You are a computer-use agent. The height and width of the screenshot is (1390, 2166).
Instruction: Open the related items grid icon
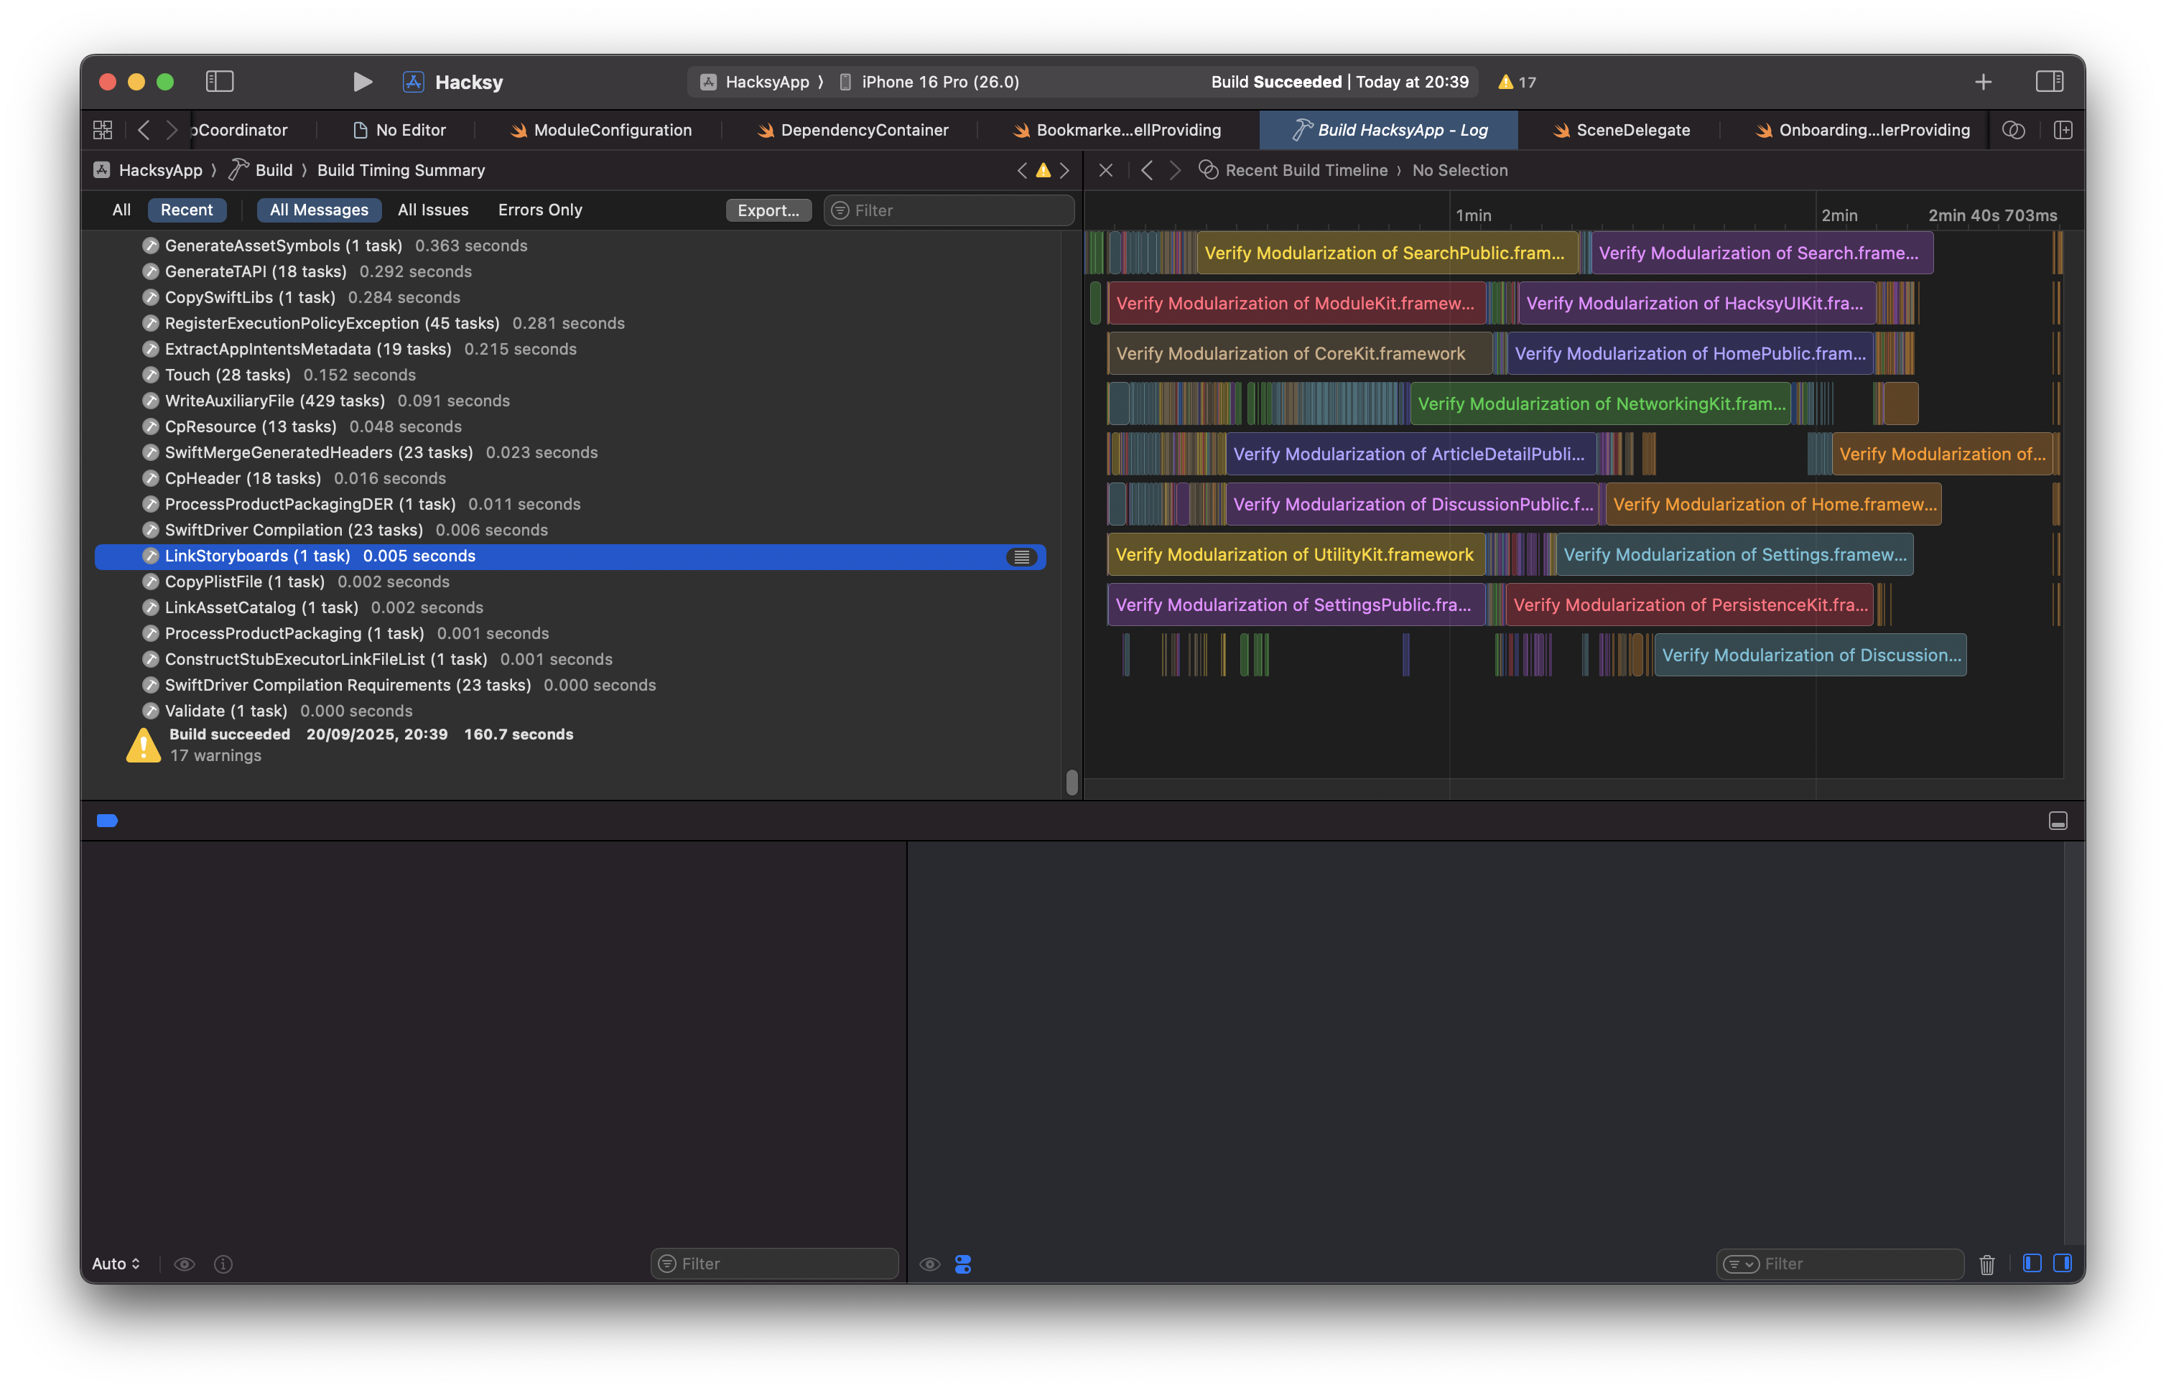pyautogui.click(x=103, y=130)
